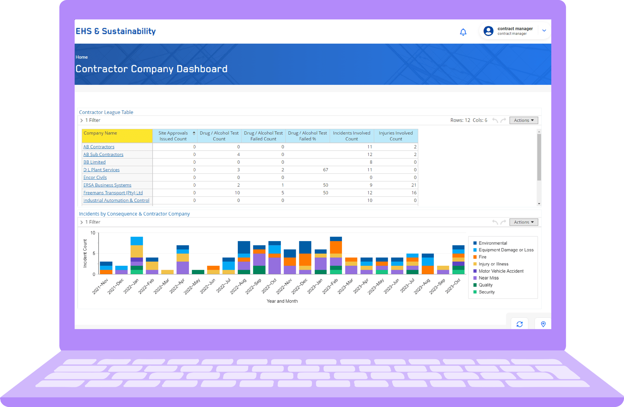Sort by Site Approvals Issued Count
Screen dimensions: 624x407
194,133
